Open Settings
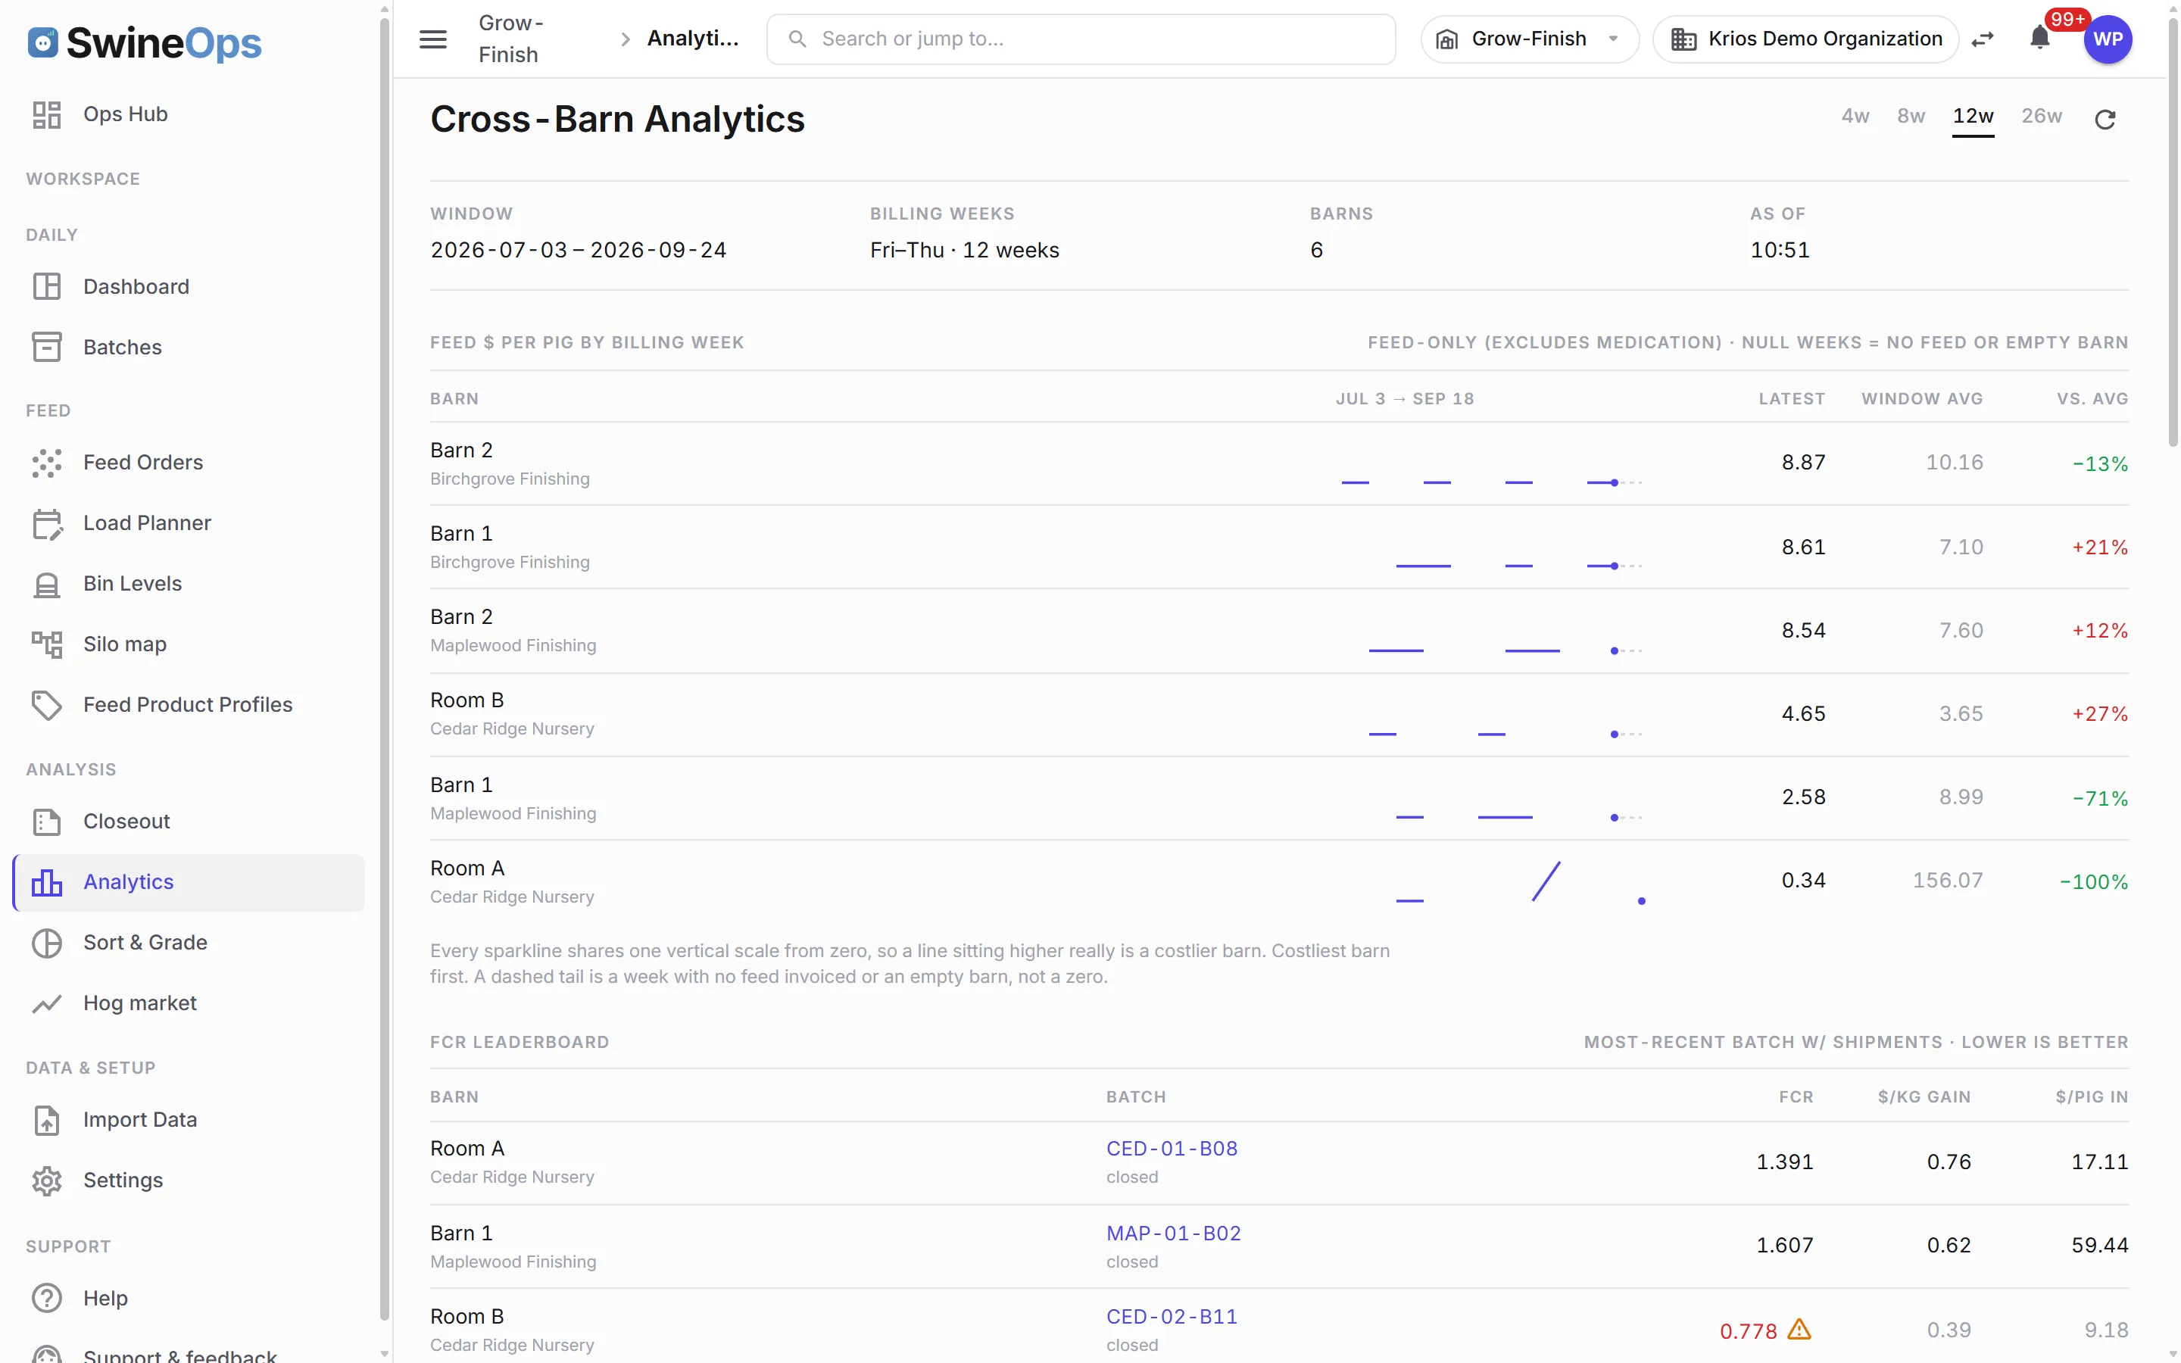 coord(189,1180)
